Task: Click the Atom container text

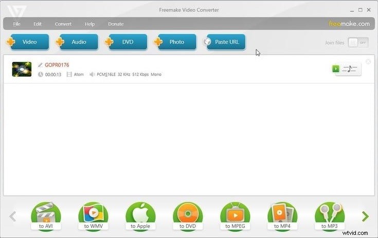Action: (x=79, y=74)
